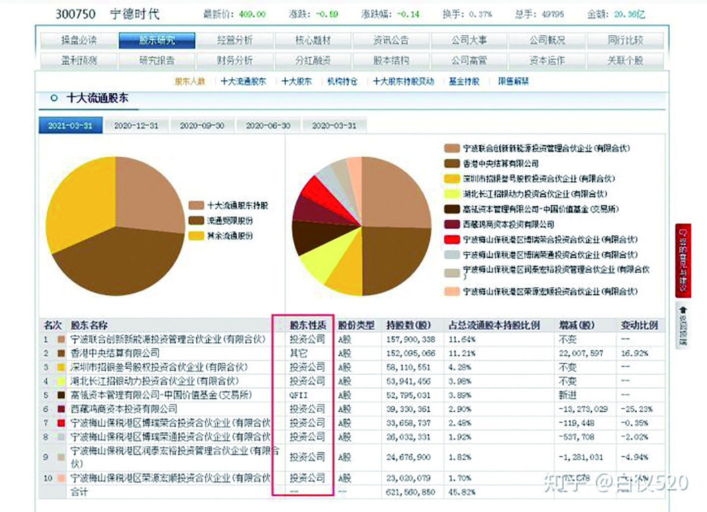This screenshot has height=512, width=707.
Task: Click the yellow legend square for 深圳市招银叁号
Action: (x=451, y=179)
